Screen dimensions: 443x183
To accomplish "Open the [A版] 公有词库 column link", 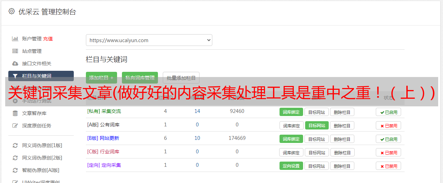I will (x=103, y=125).
